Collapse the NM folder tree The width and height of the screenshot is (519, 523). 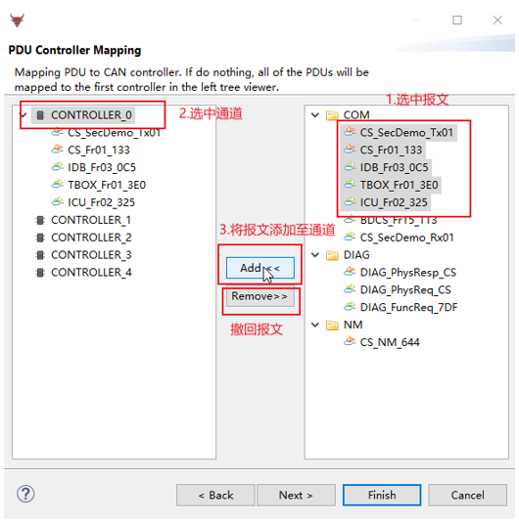click(314, 325)
